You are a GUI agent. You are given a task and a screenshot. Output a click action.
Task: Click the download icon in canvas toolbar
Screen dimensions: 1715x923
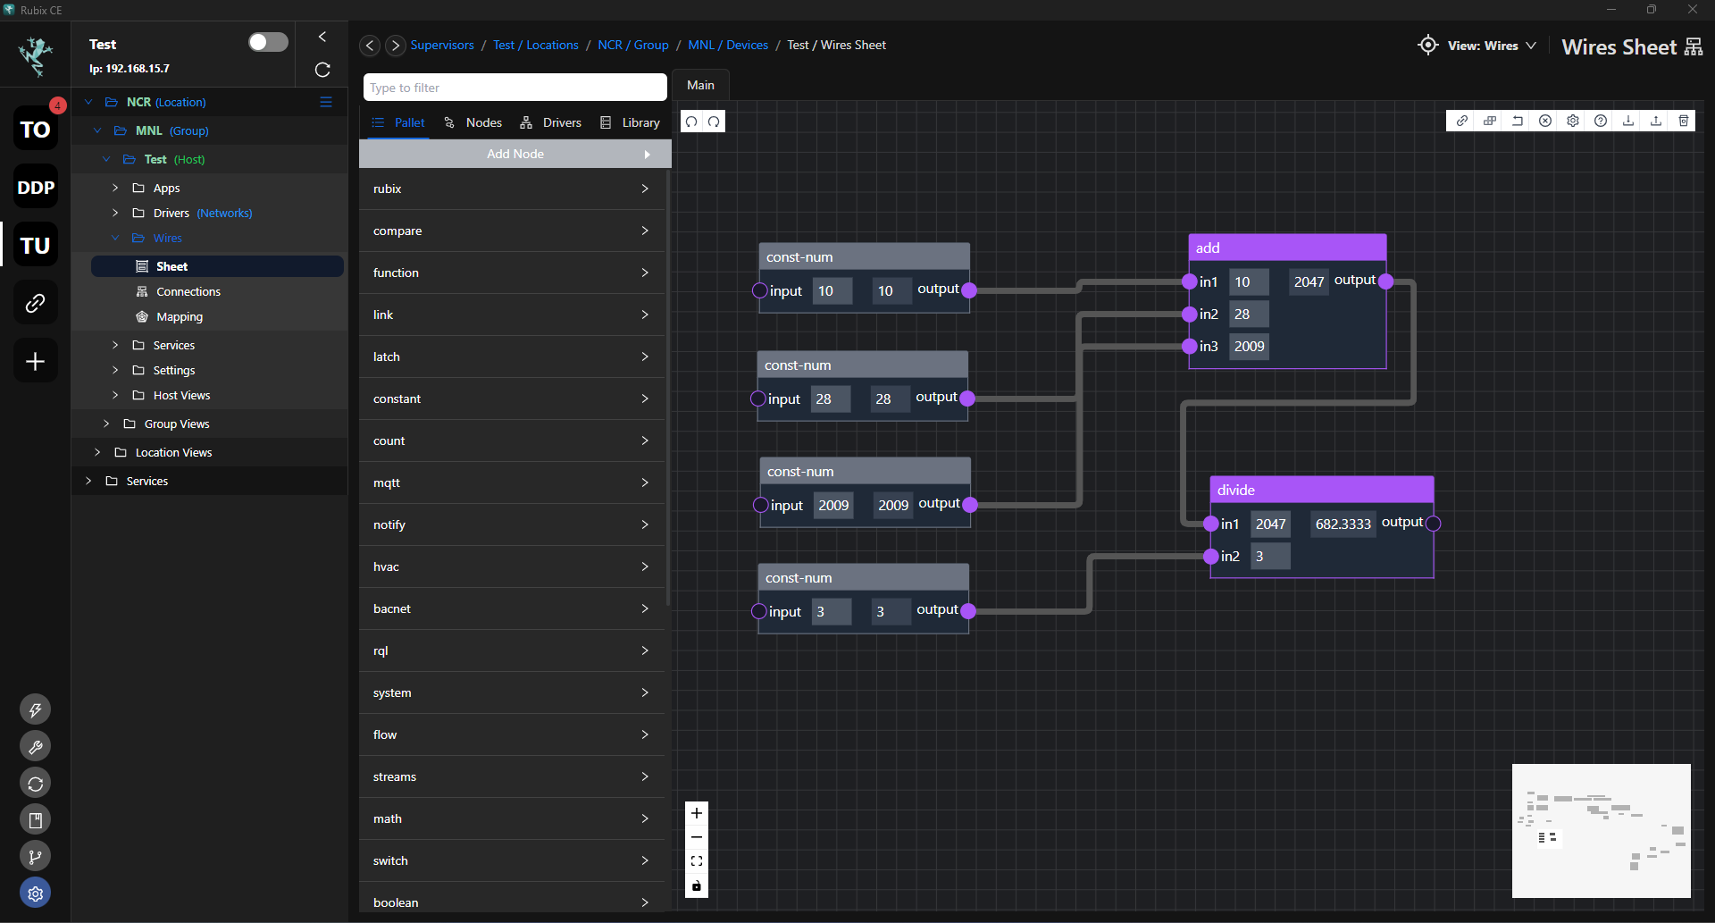pyautogui.click(x=1628, y=121)
